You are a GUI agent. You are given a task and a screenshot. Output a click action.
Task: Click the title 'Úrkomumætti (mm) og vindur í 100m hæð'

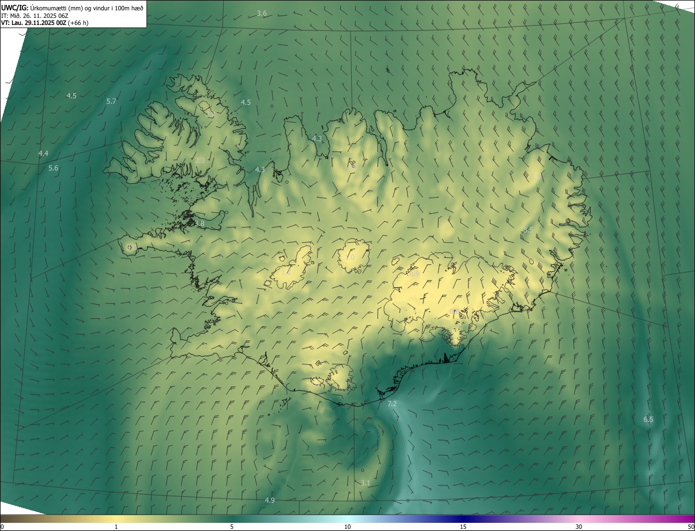point(86,8)
